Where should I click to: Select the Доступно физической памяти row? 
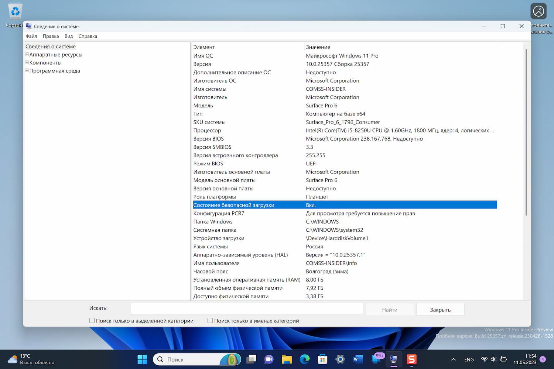point(345,296)
